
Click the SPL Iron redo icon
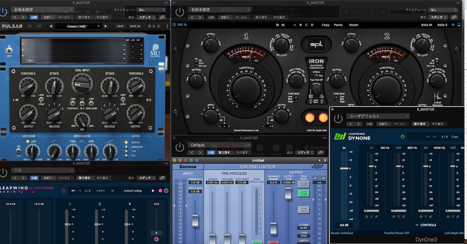(283, 25)
